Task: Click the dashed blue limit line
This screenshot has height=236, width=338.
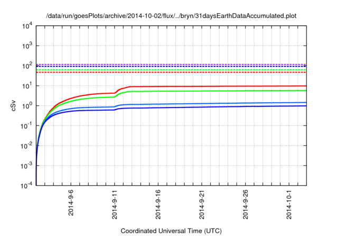Action: (x=171, y=66)
